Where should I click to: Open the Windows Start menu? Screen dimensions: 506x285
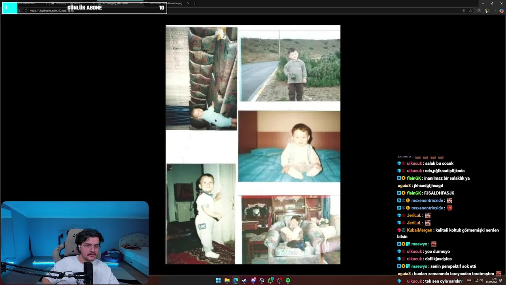(218, 280)
